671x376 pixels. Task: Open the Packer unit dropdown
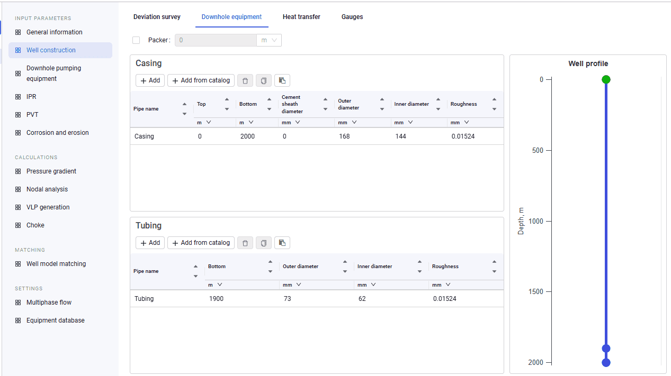point(269,40)
